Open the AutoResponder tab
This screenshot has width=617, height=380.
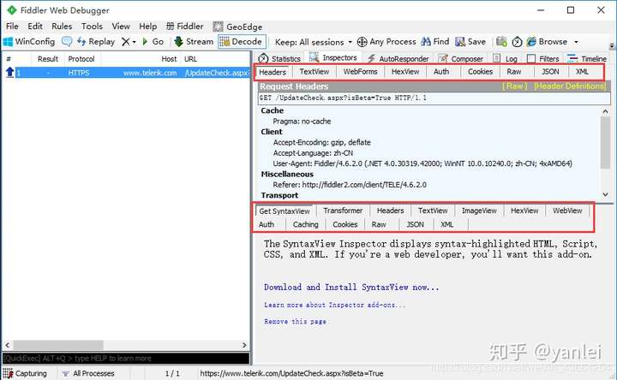click(x=398, y=58)
